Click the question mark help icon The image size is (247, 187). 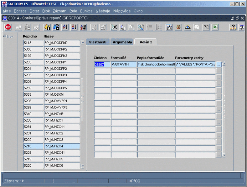[233, 27]
